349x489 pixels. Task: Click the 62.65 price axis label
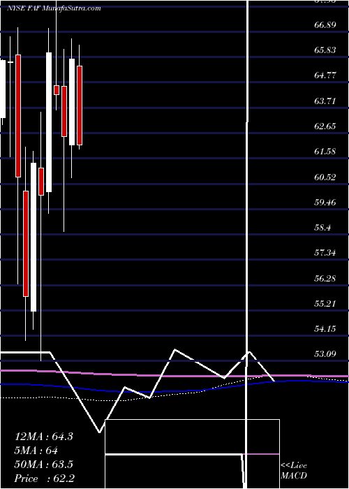click(325, 126)
